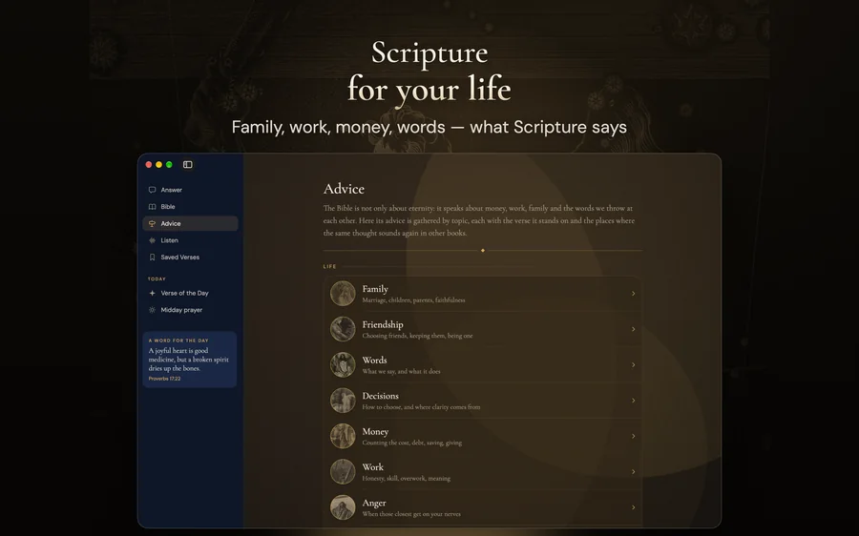Viewport: 859px width, 536px height.
Task: Maximize the window with green button
Action: (x=169, y=164)
